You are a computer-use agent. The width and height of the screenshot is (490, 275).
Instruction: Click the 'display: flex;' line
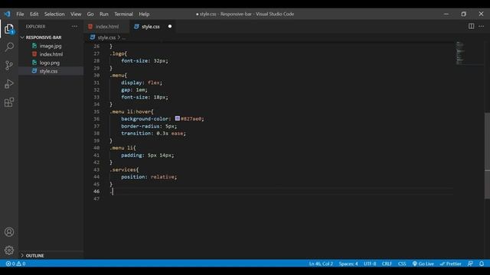[x=142, y=82]
